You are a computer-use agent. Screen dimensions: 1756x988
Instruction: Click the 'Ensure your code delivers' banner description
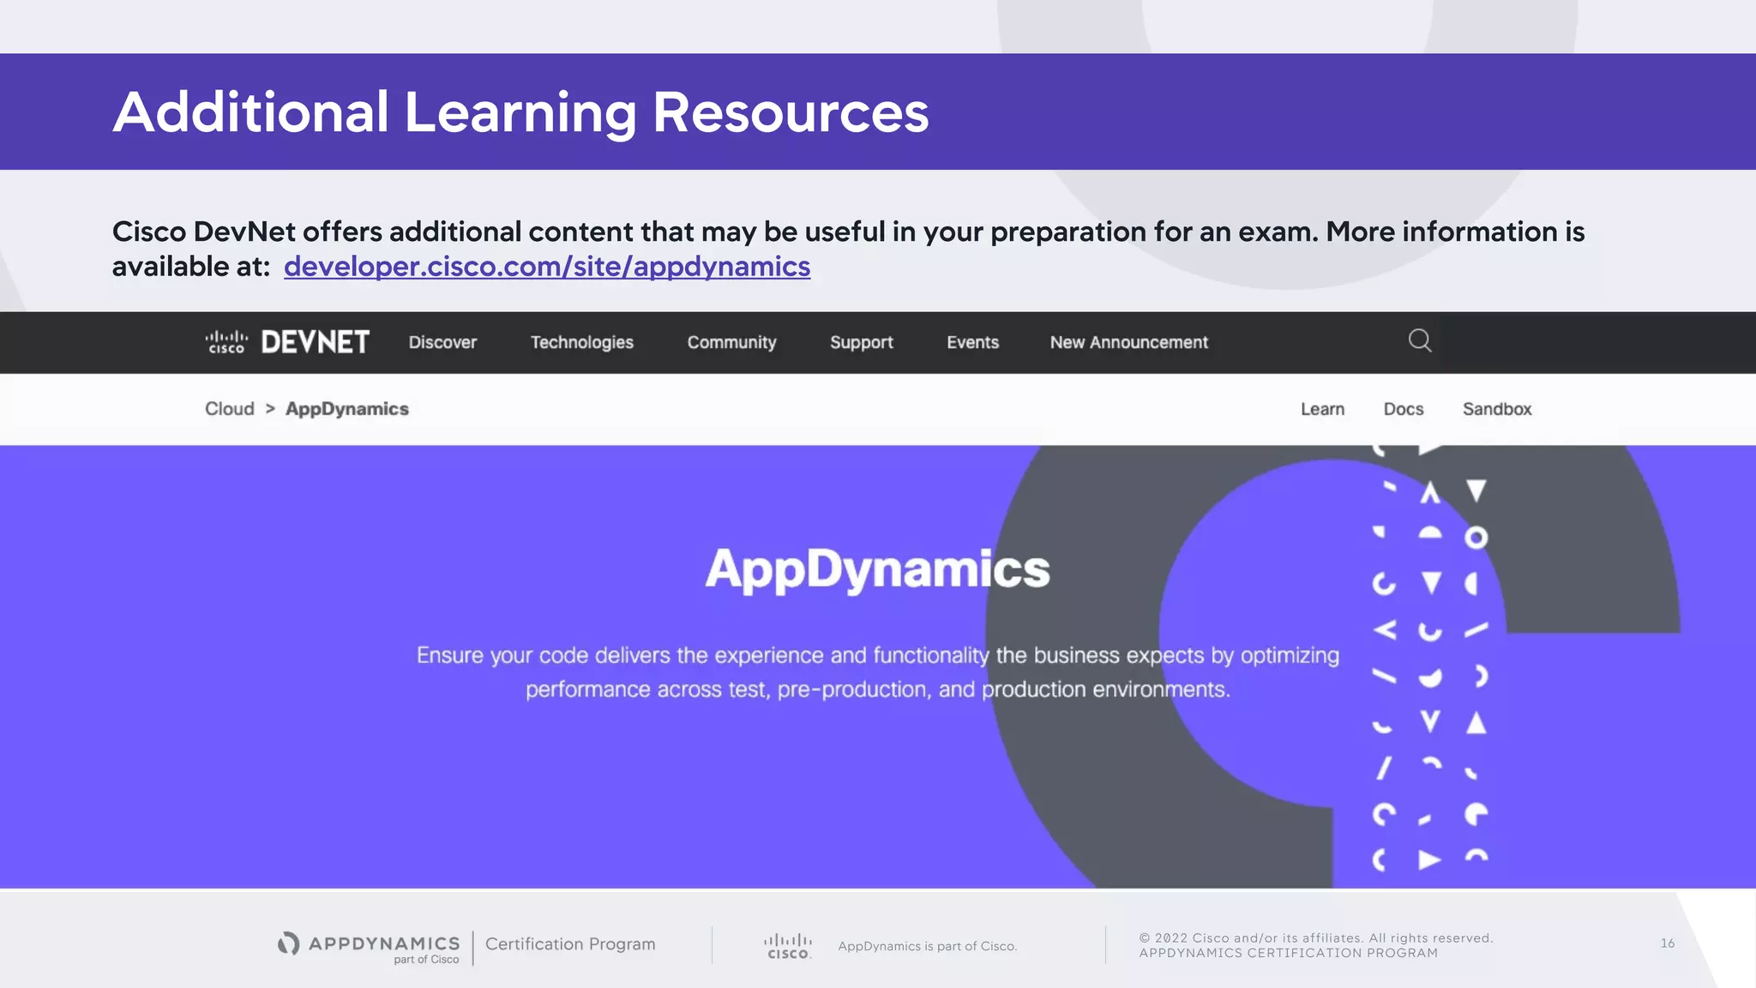point(878,672)
